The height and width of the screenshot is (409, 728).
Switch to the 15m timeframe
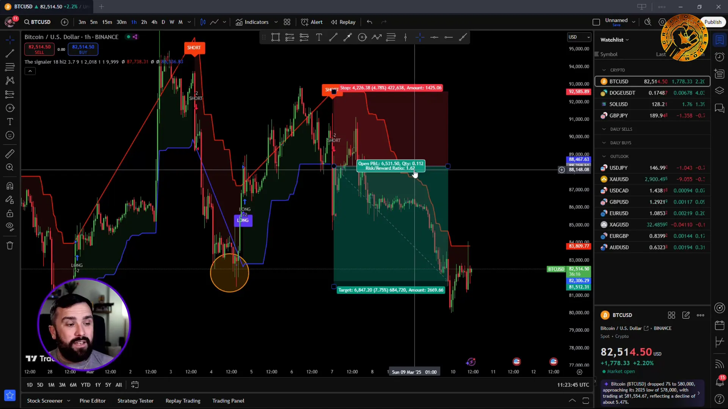click(x=107, y=22)
